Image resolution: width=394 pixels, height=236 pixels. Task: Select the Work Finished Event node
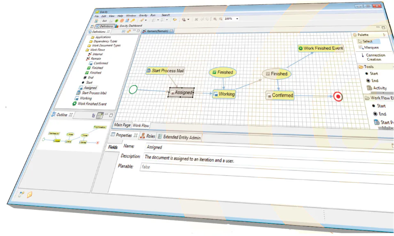click(321, 48)
